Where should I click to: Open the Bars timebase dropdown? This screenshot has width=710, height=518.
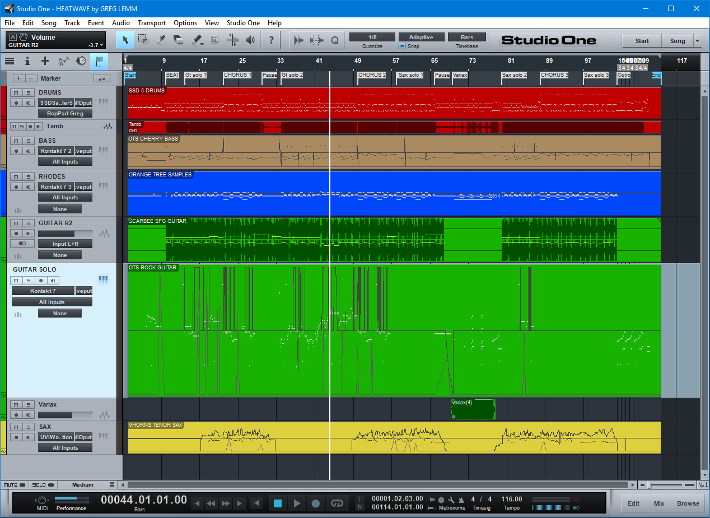467,37
